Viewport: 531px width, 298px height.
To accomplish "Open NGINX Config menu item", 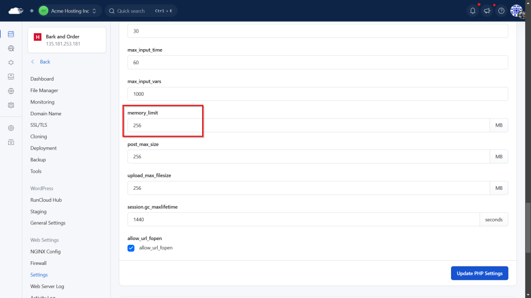I will pos(45,251).
